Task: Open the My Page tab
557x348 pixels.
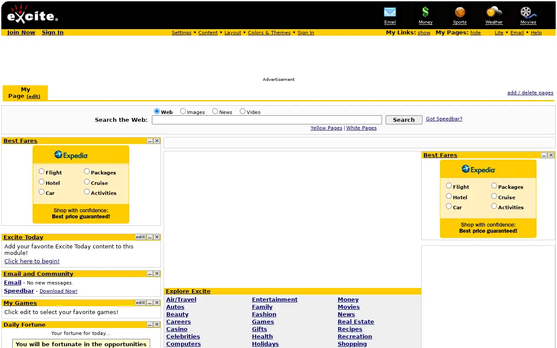Action: (25, 93)
